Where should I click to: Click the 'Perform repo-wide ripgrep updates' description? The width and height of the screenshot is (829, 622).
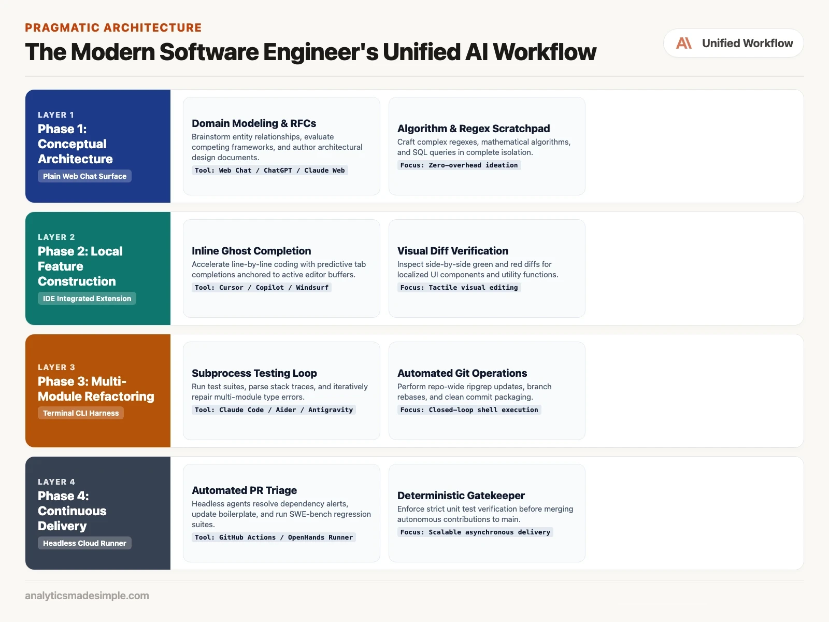pos(475,392)
